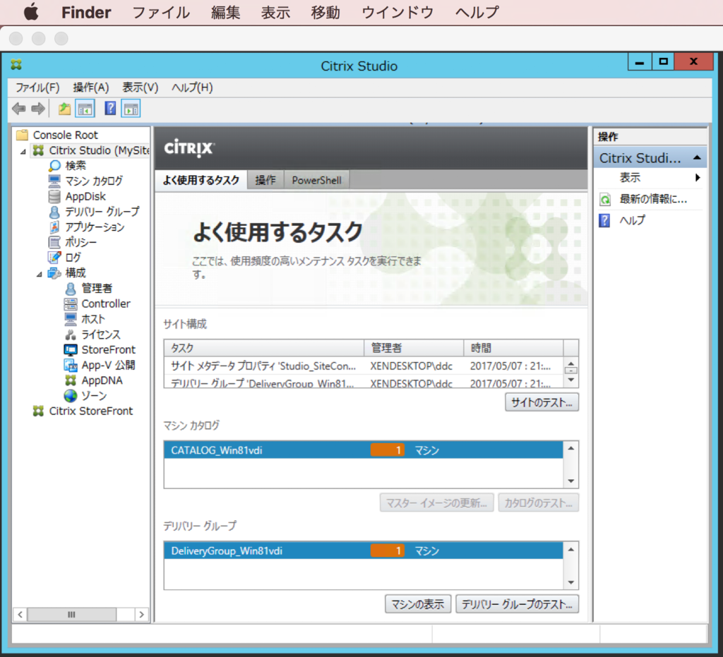Click the Forward arrow toolbar icon
This screenshot has height=657, width=723.
tap(38, 109)
